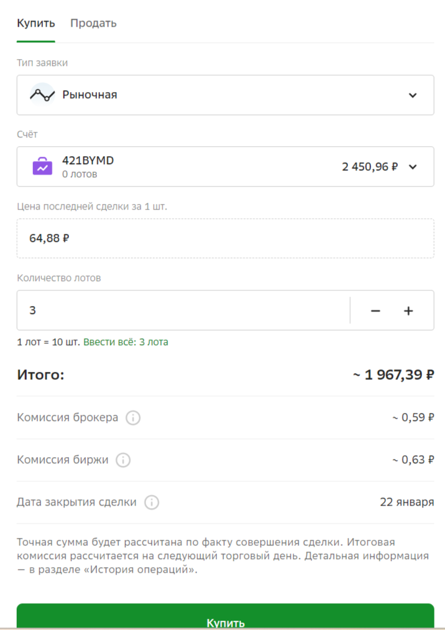Click the market order chart icon
Viewport: 445px width, 630px height.
41,95
